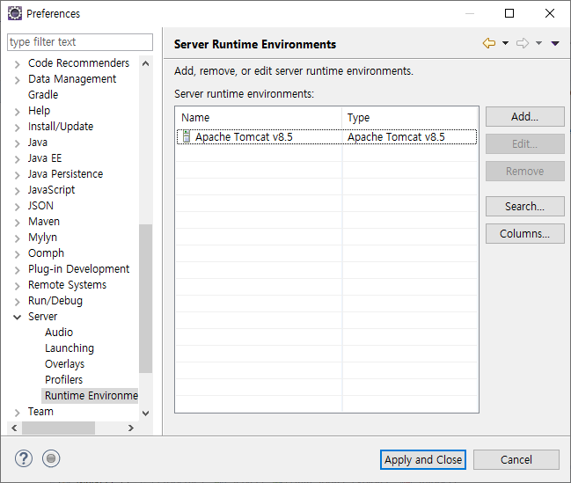Select Overlays under Server
The height and width of the screenshot is (483, 571).
click(x=65, y=364)
